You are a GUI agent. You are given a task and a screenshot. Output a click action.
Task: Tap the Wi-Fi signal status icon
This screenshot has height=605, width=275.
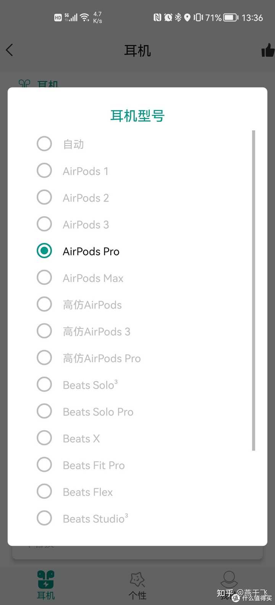point(85,17)
